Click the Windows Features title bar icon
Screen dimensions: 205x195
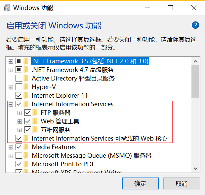[7, 8]
